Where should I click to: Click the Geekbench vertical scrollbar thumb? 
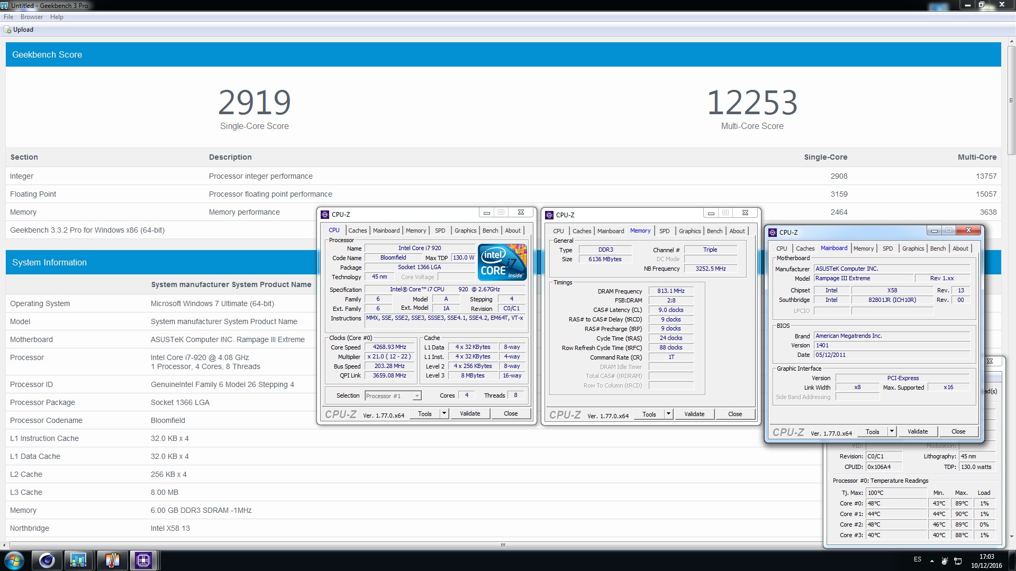[1011, 100]
